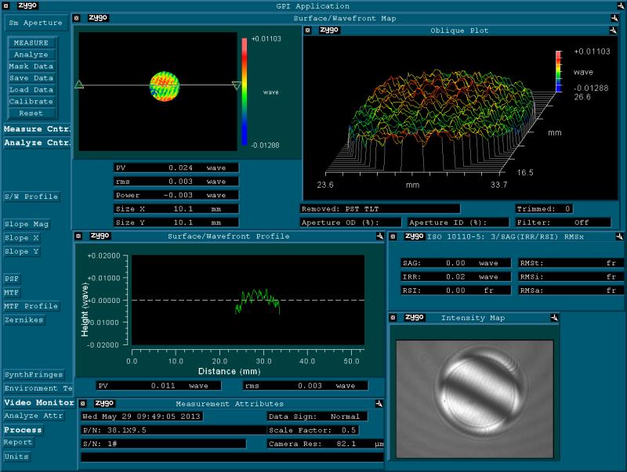
Task: Toggle the Sm Aperture setting button
Action: point(36,23)
